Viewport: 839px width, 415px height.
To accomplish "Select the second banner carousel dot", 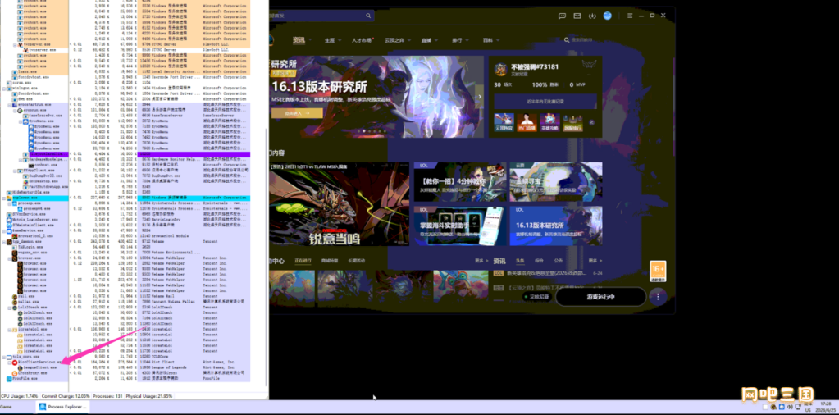I will [x=364, y=130].
